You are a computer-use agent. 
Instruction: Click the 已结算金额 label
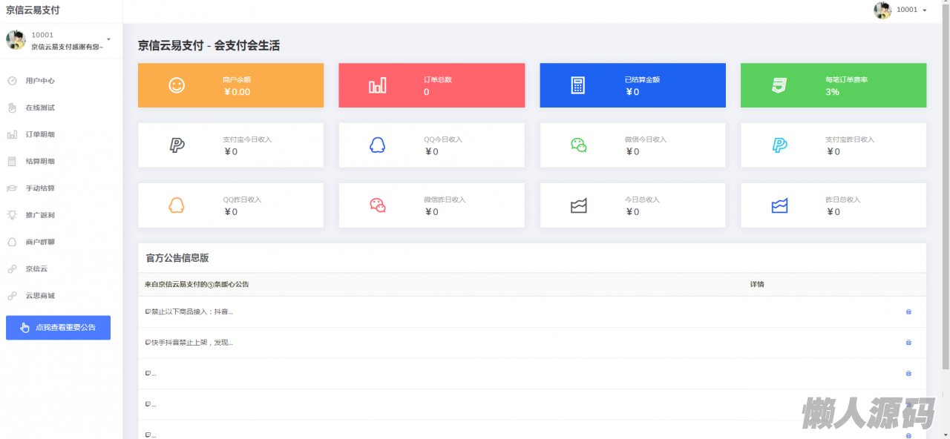[x=643, y=79]
